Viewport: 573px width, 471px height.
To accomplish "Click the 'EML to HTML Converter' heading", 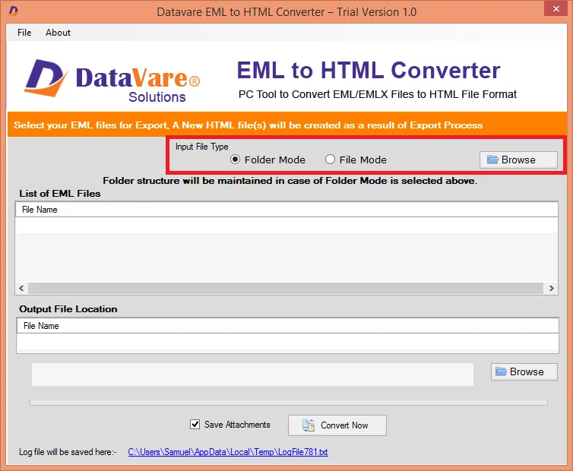I will 369,70.
